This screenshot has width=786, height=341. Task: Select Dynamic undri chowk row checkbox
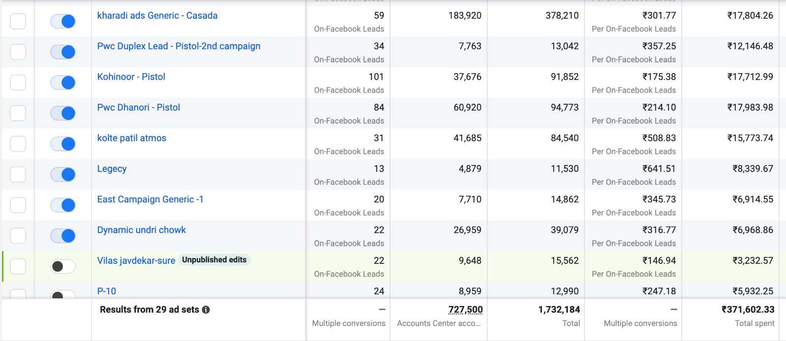click(18, 236)
